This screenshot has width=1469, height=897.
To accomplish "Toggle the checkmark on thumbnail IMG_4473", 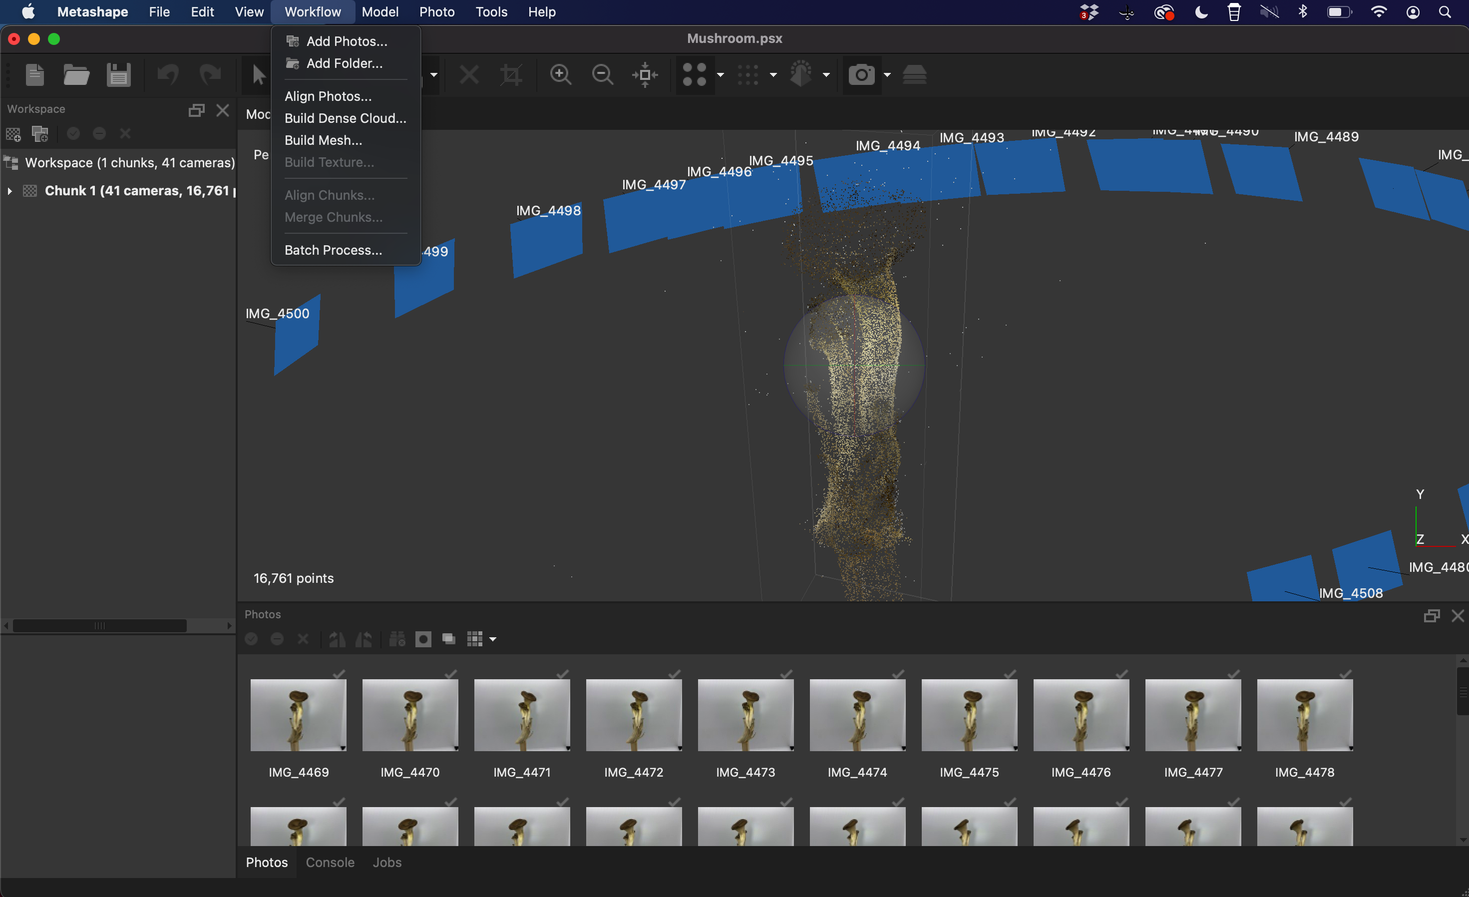I will [x=786, y=674].
